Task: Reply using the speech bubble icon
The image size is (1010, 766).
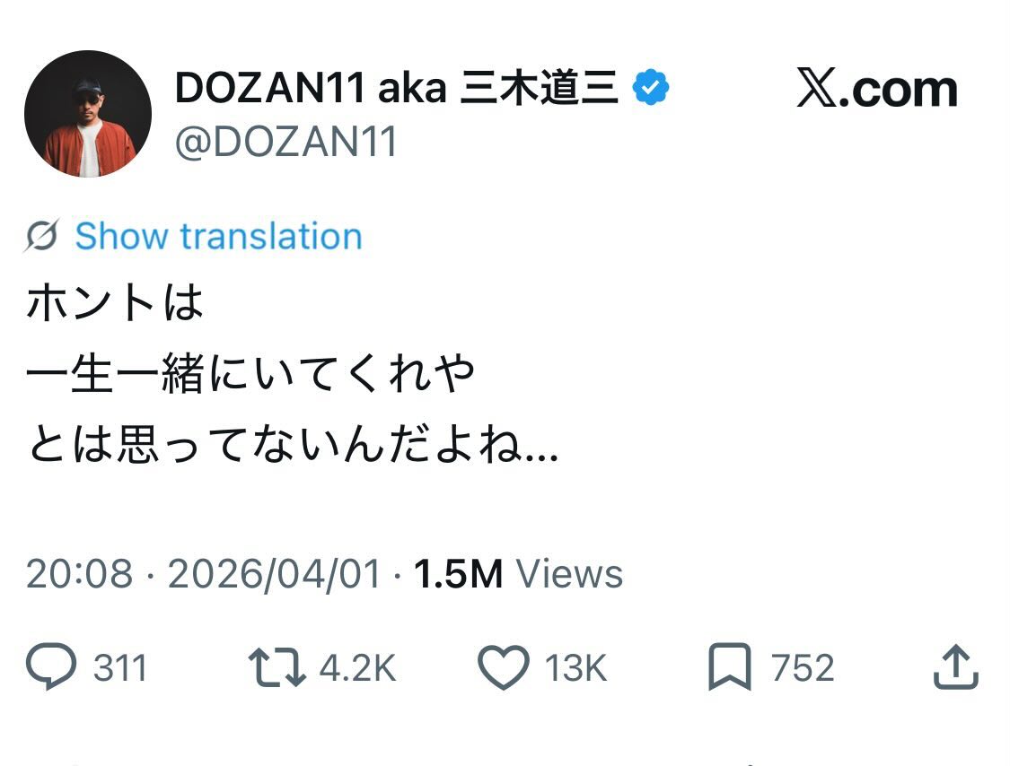Action: 50,668
